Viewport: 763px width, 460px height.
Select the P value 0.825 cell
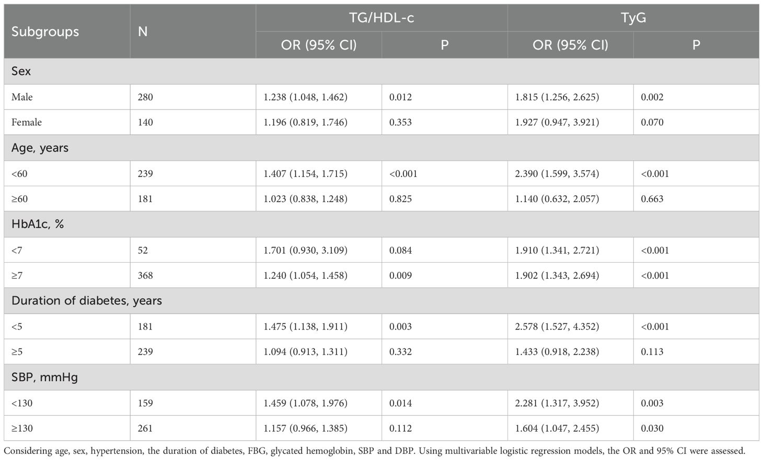400,199
